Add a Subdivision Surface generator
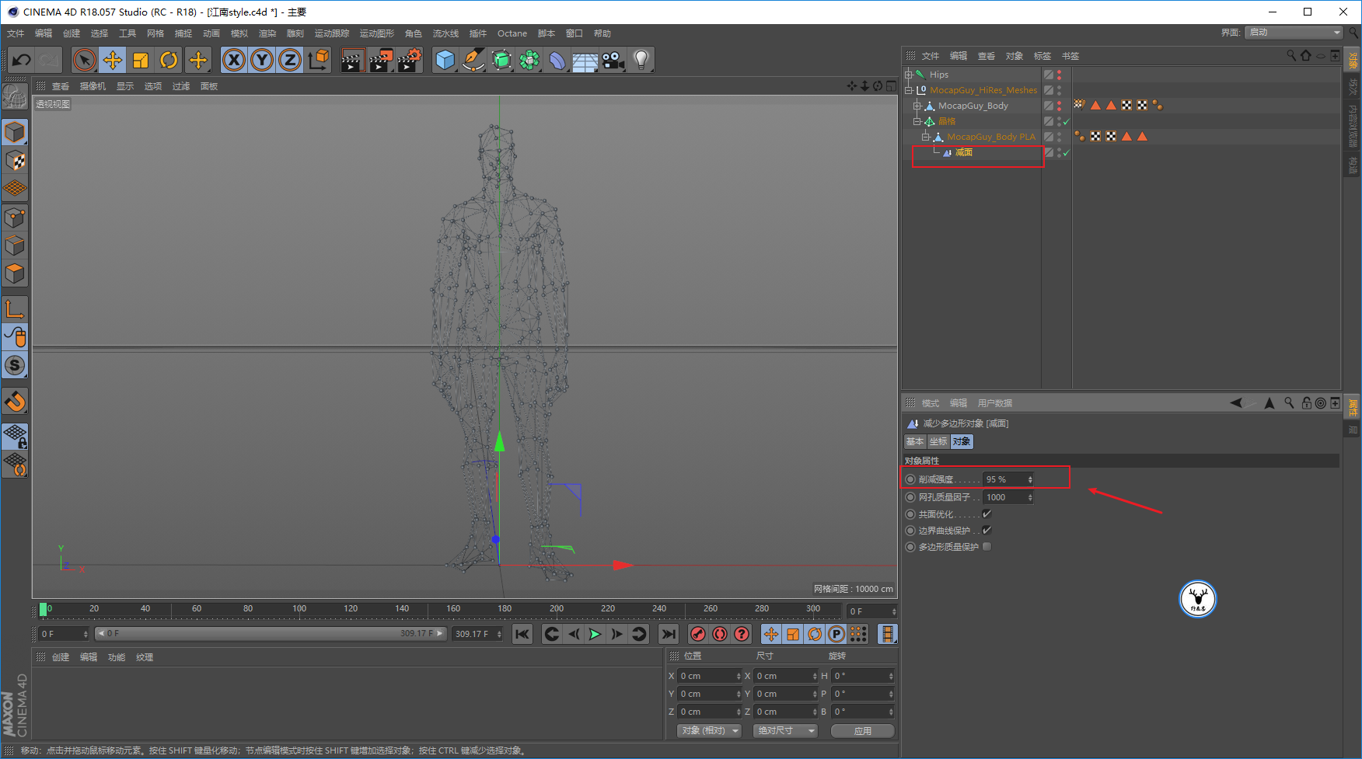This screenshot has height=759, width=1362. click(501, 60)
